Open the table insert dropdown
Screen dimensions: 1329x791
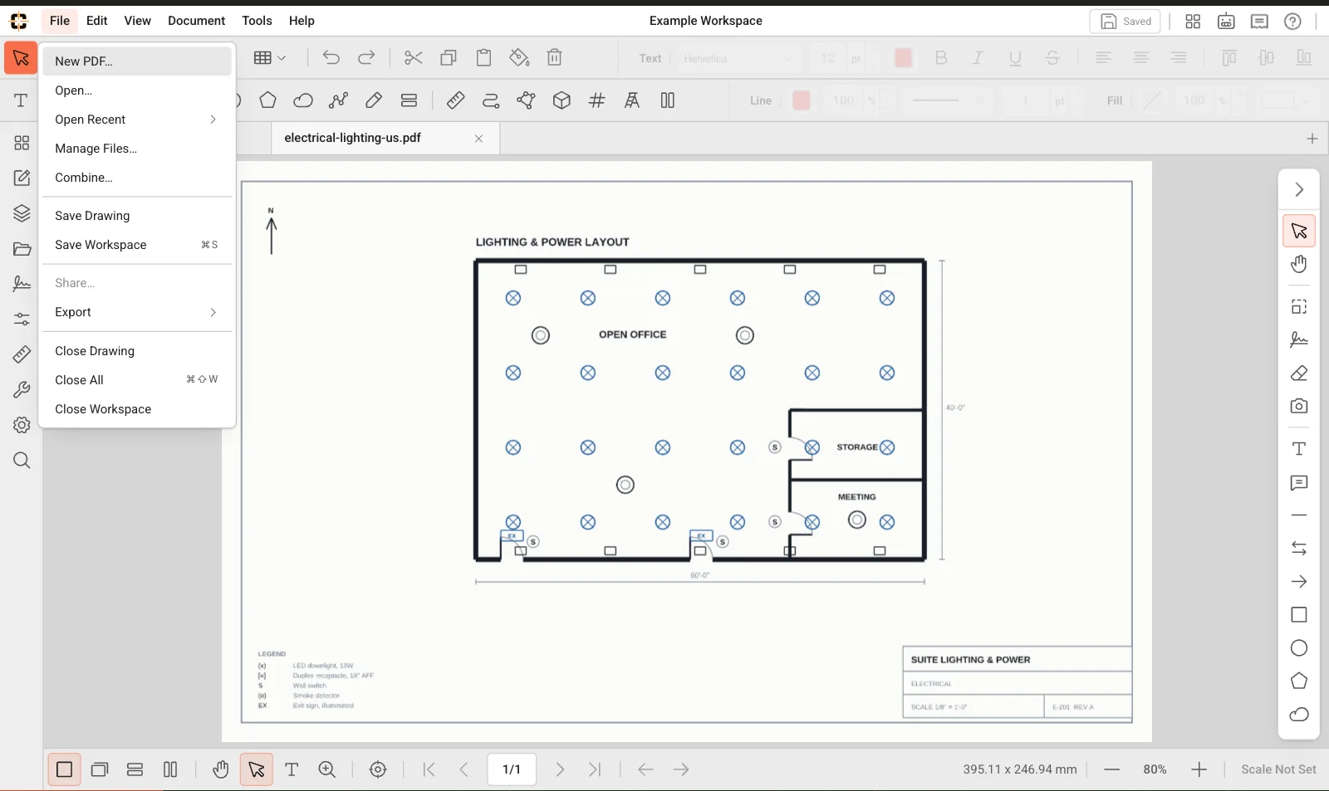269,58
